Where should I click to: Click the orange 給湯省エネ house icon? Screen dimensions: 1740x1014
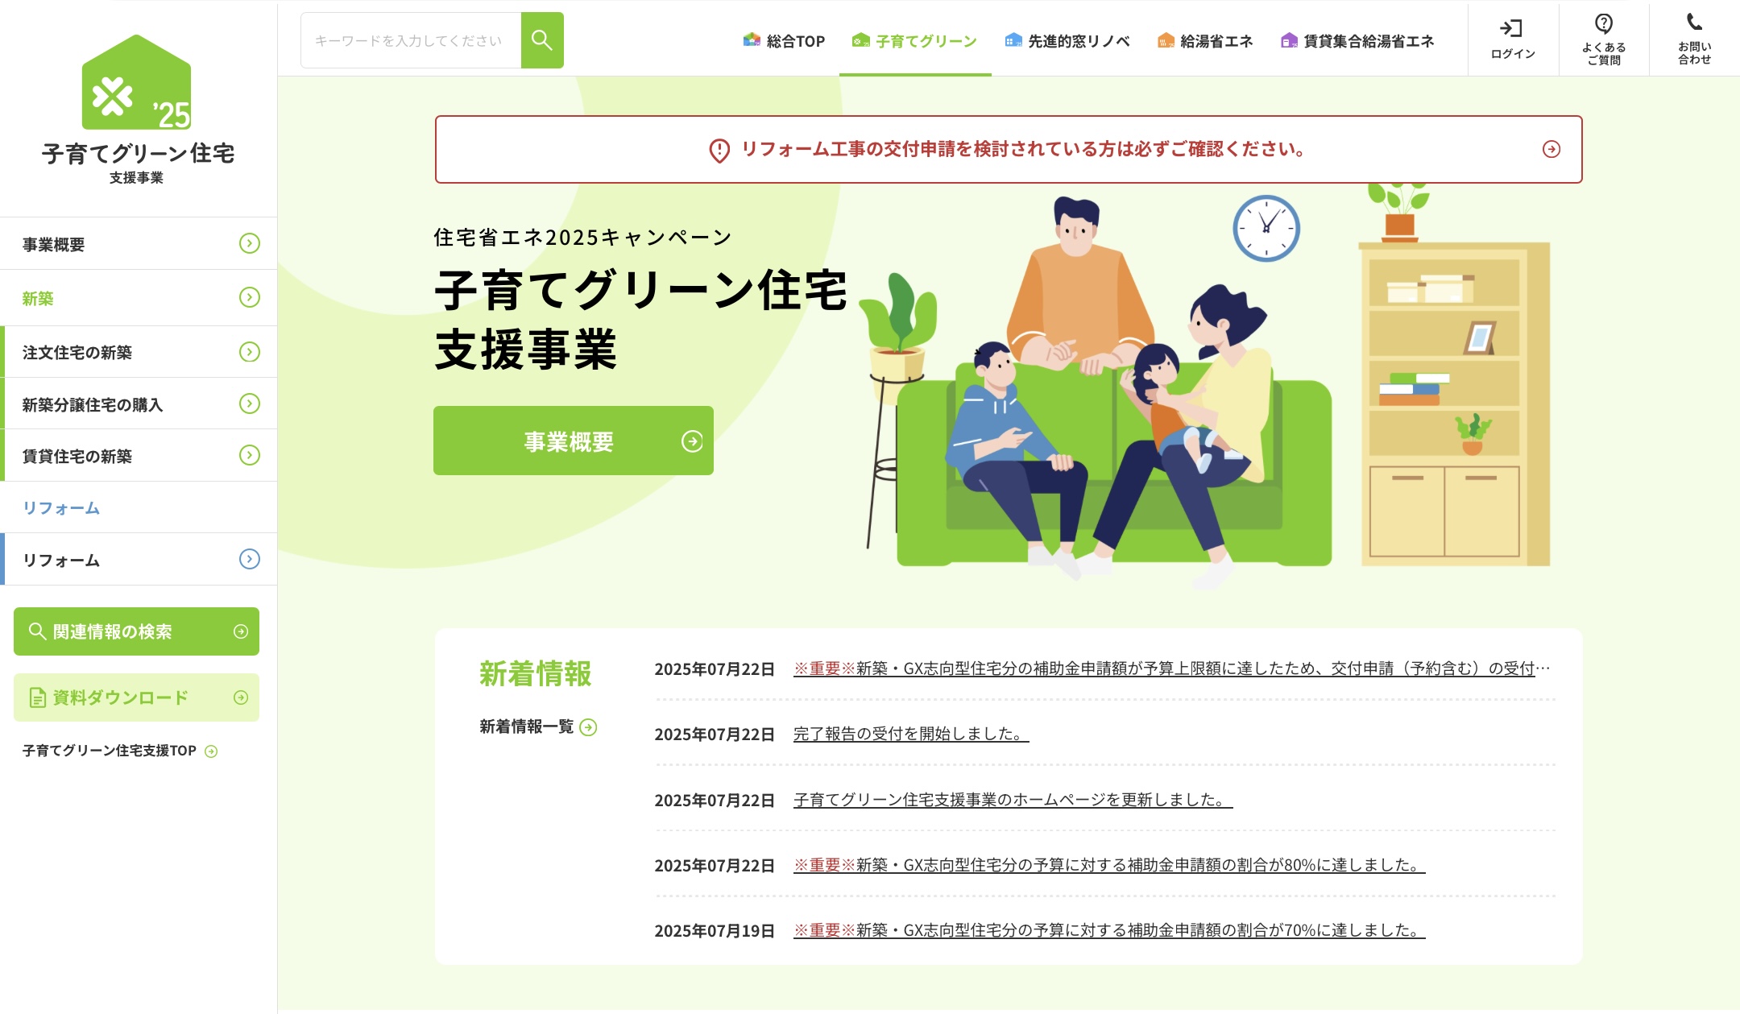pos(1166,39)
